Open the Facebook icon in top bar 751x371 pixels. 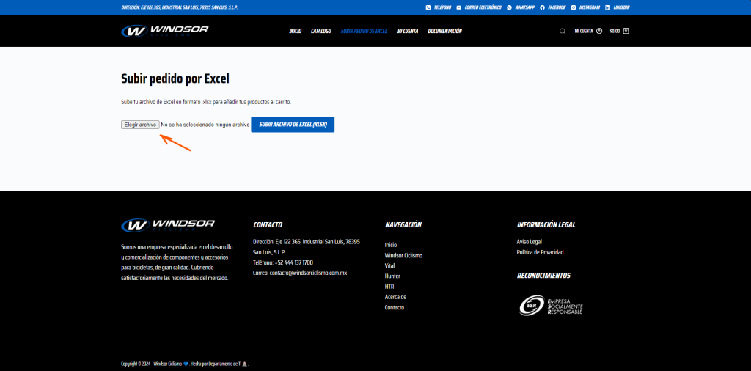click(x=542, y=7)
